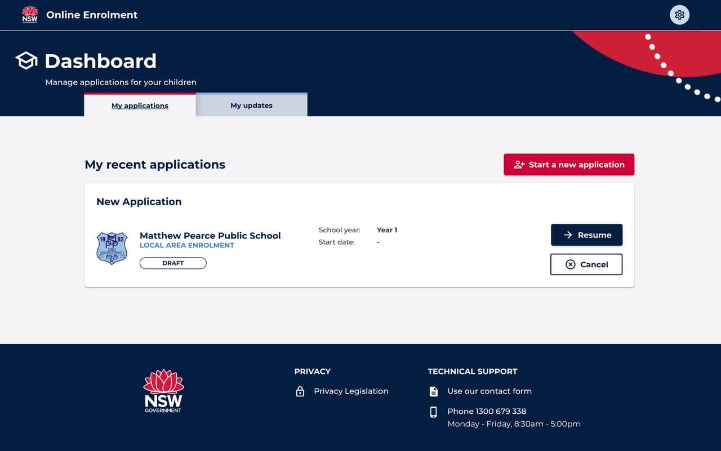
Task: Click the NSW Government footer logo
Action: (163, 391)
